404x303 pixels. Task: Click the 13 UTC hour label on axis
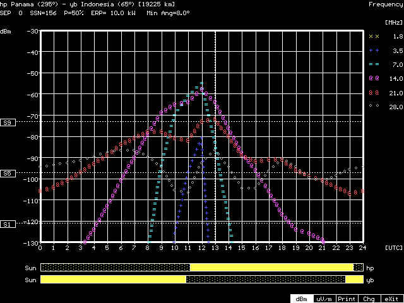tap(215, 248)
